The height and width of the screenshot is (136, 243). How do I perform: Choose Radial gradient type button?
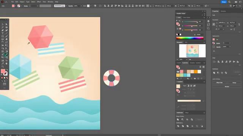click(x=191, y=86)
